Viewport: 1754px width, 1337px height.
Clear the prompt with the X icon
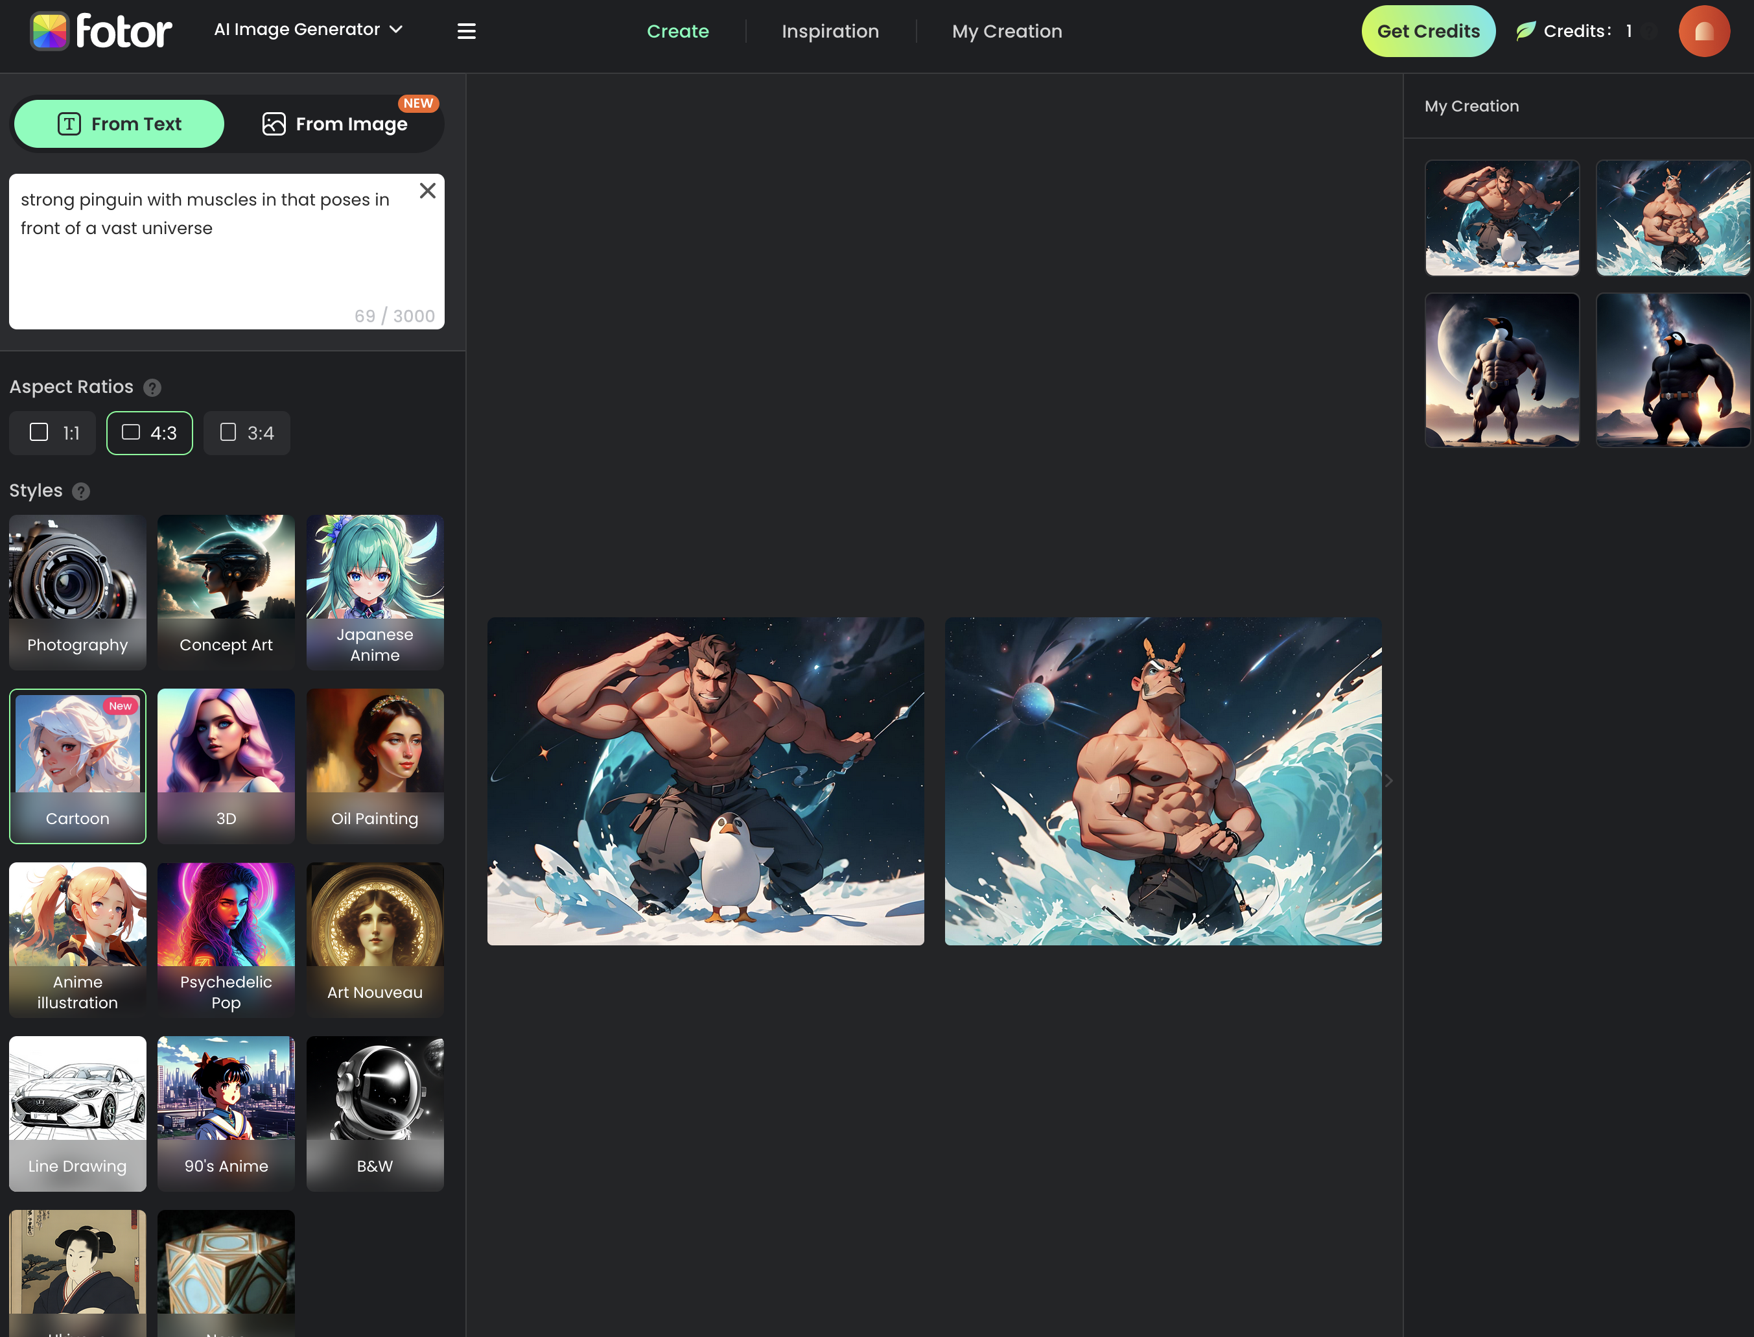click(427, 191)
